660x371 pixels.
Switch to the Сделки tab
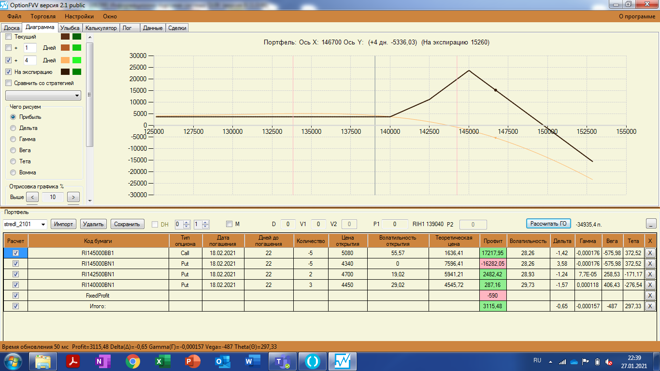[177, 28]
